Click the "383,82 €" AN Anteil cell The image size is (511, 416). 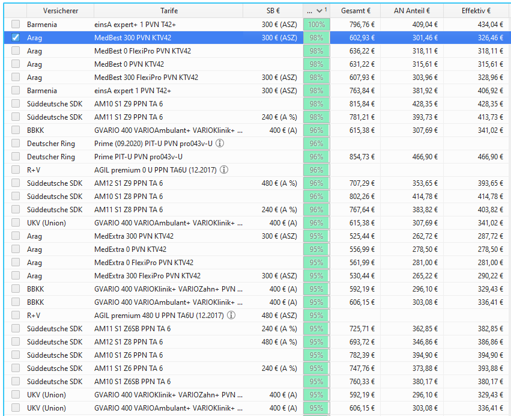click(x=425, y=209)
